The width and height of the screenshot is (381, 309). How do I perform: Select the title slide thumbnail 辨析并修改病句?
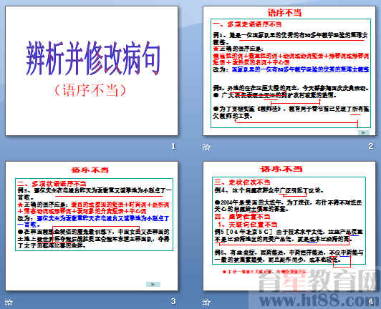point(92,71)
